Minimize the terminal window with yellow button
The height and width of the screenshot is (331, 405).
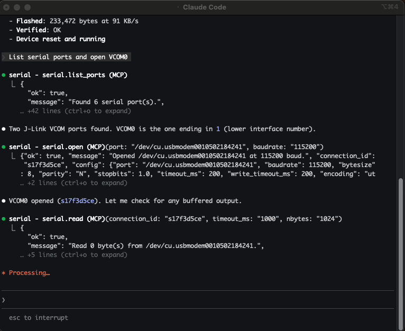(17, 7)
